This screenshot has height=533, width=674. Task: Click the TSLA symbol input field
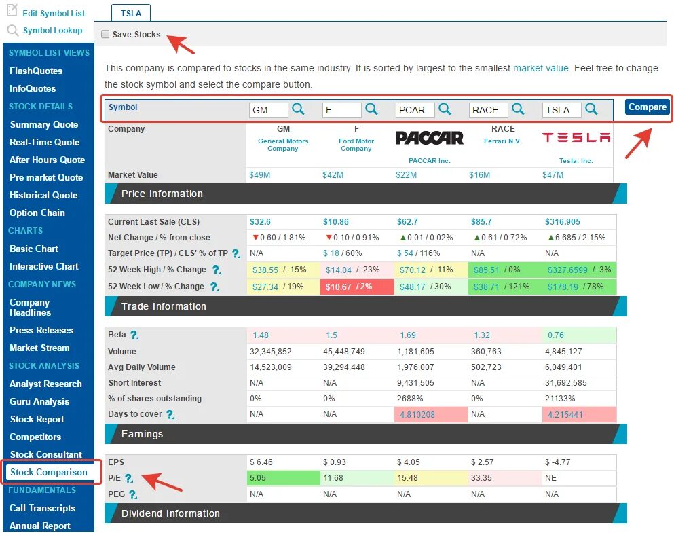562,110
